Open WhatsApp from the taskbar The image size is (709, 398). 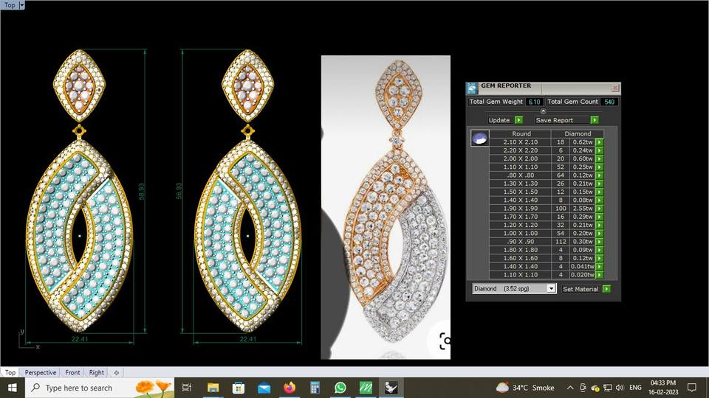tap(340, 387)
